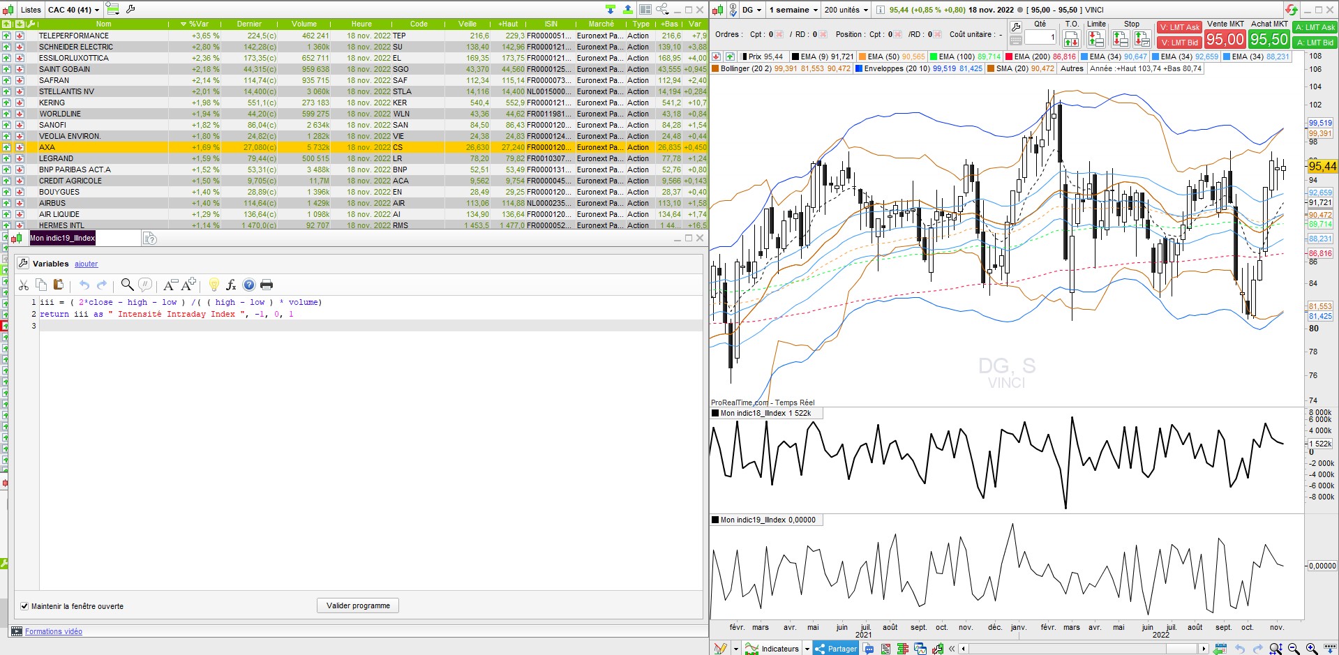Print the indicator code

(x=267, y=285)
